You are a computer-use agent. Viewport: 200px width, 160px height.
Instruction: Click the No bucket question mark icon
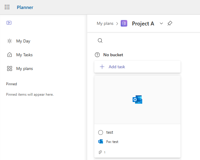(x=97, y=55)
